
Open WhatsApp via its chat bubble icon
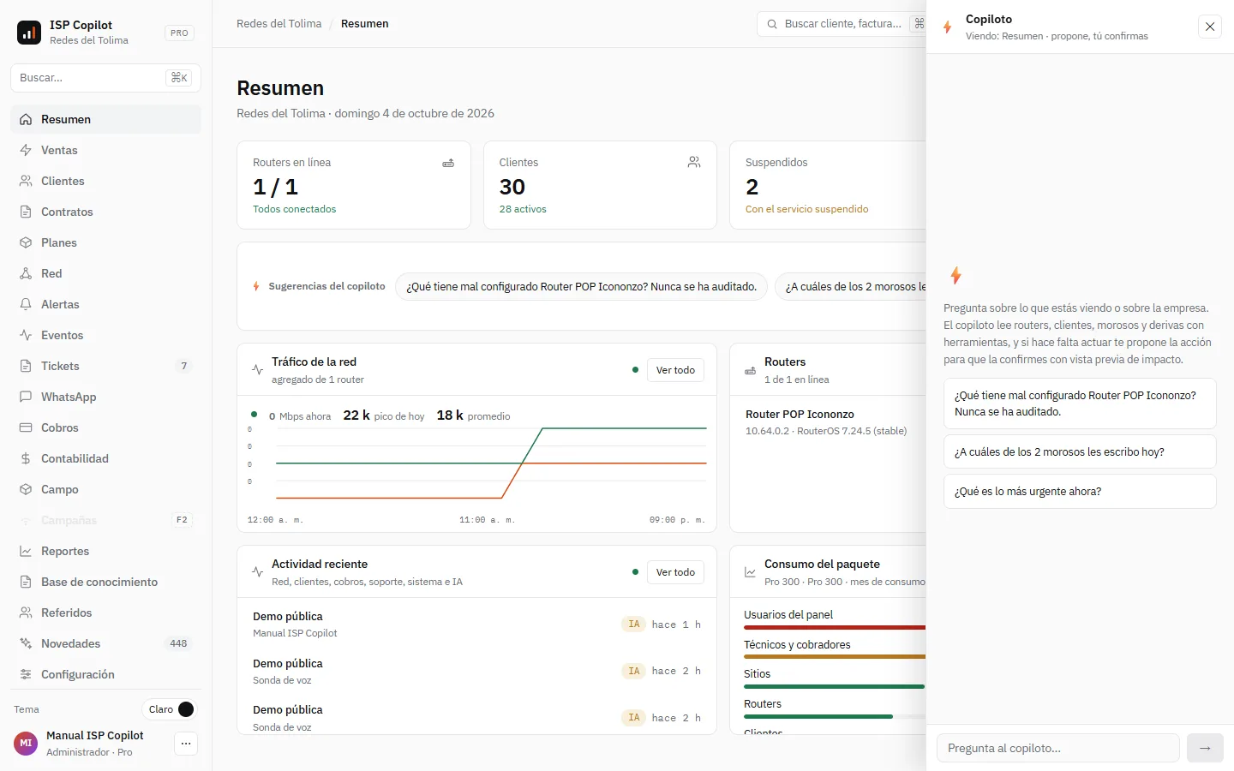point(26,397)
